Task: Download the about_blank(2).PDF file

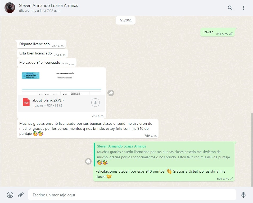Action: [x=95, y=103]
